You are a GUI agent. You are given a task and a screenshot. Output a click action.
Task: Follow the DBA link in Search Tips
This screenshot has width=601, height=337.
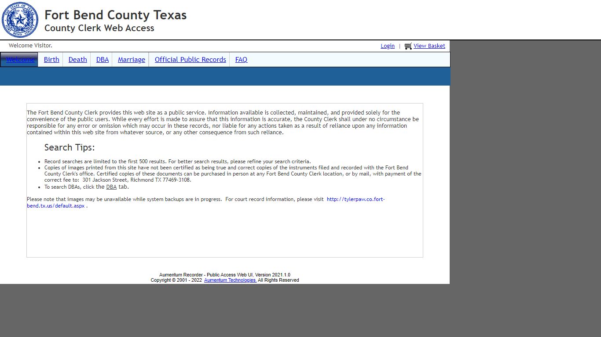[111, 187]
